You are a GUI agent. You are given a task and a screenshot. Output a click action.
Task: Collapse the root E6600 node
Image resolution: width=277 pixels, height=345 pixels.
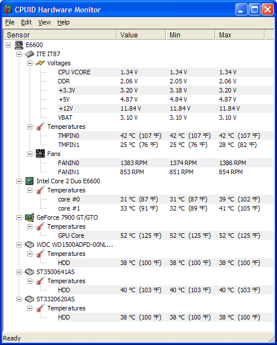[9, 45]
